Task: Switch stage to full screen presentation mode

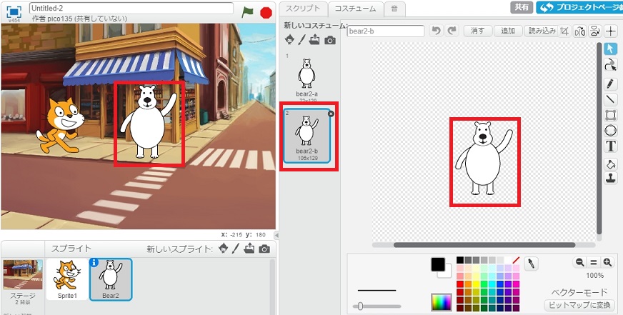Action: (x=14, y=12)
